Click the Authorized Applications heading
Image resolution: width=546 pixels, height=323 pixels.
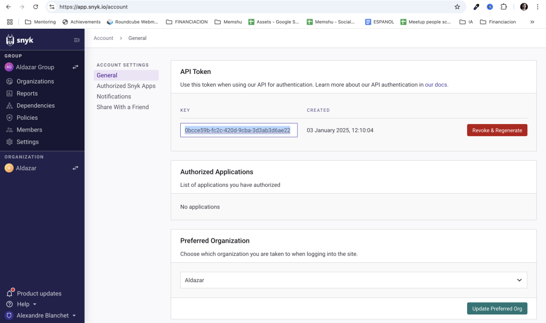216,172
